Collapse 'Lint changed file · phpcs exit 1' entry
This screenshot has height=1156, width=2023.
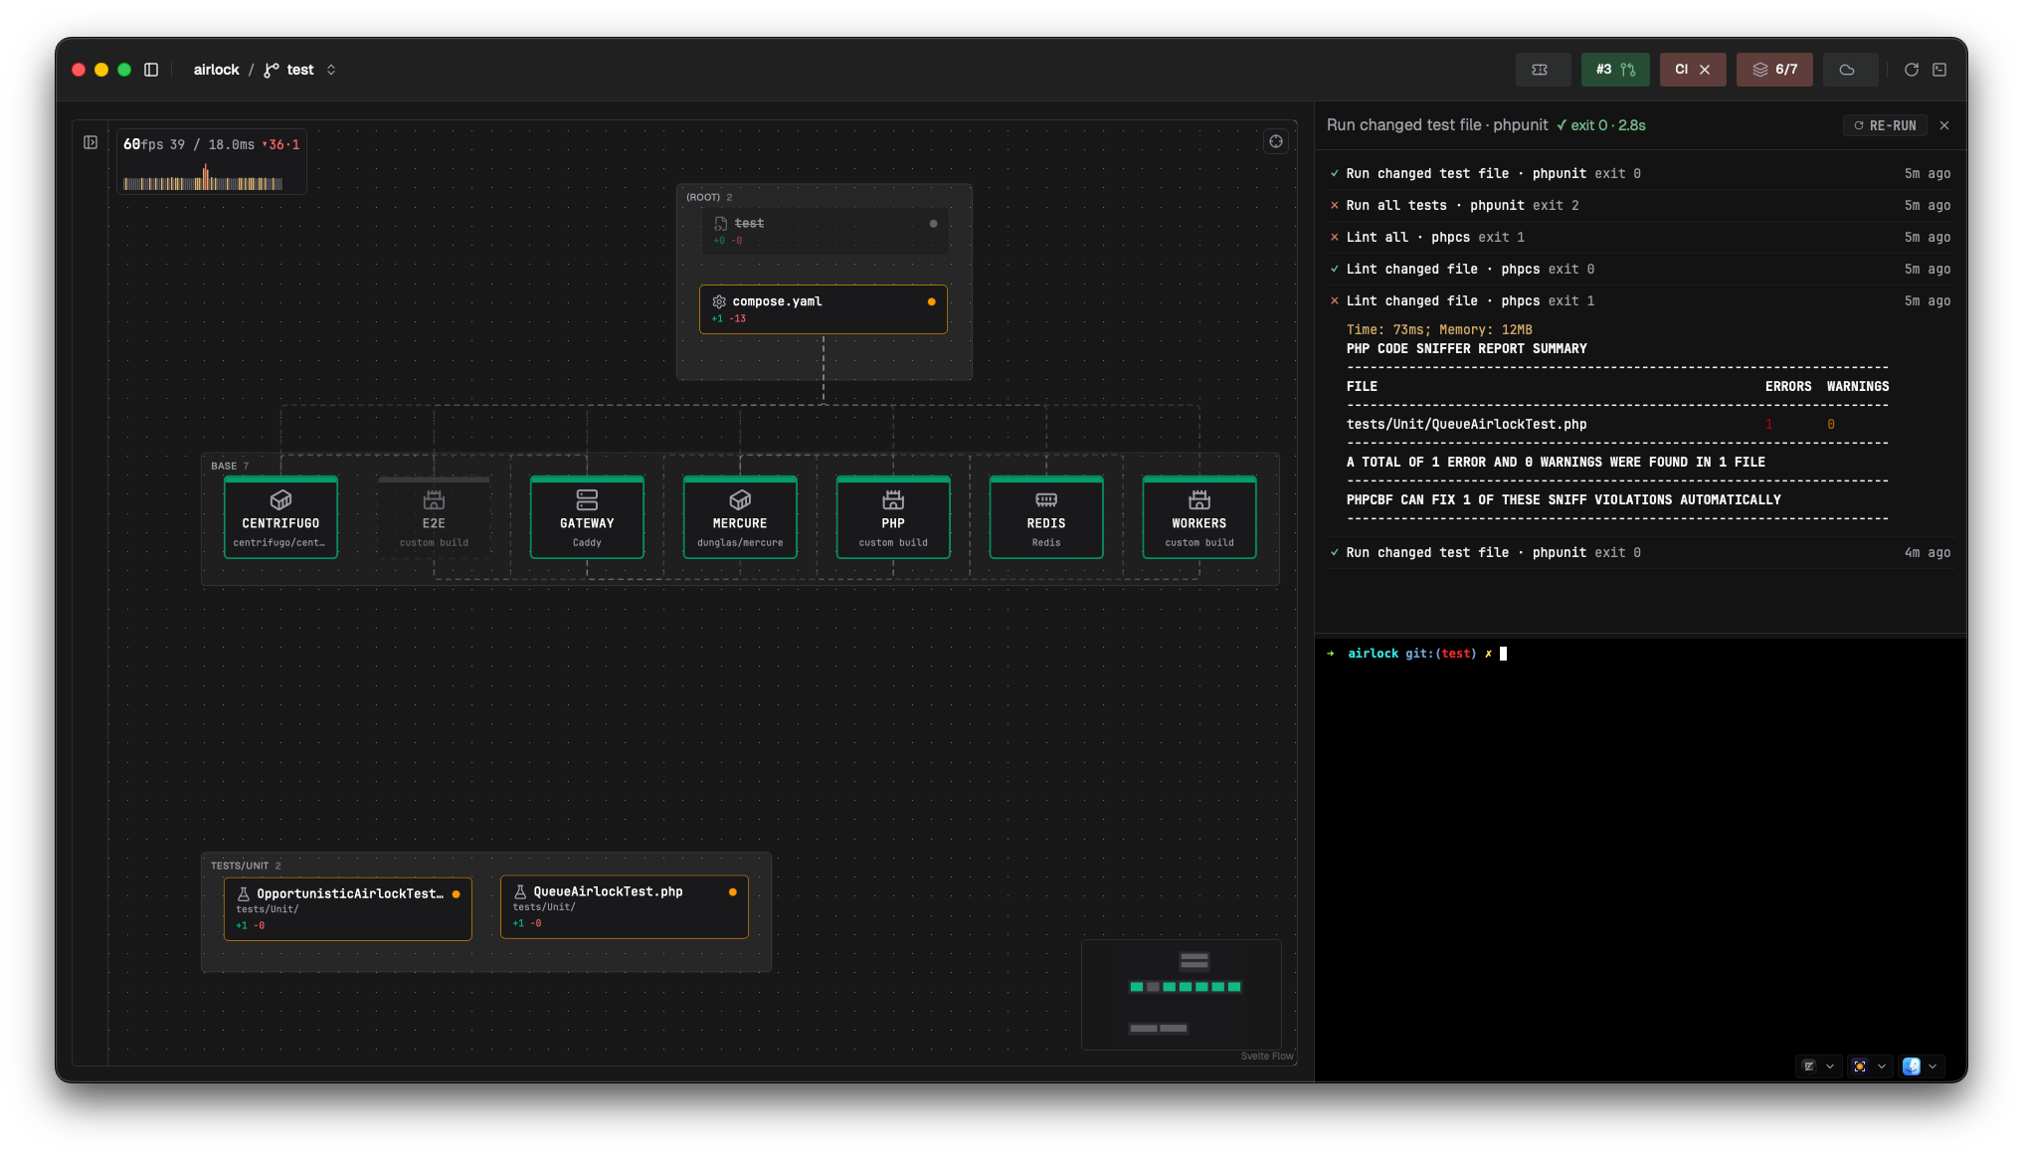pyautogui.click(x=1640, y=301)
